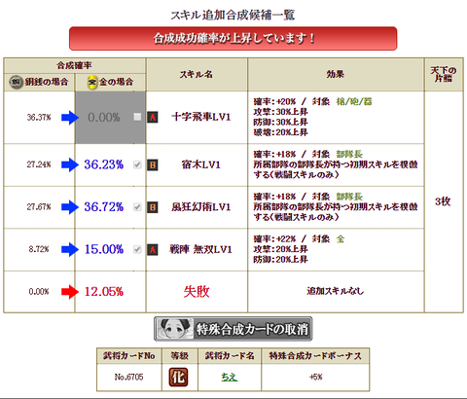Click skill name 風狂幻術LV1
The width and height of the screenshot is (467, 399).
pyautogui.click(x=201, y=207)
